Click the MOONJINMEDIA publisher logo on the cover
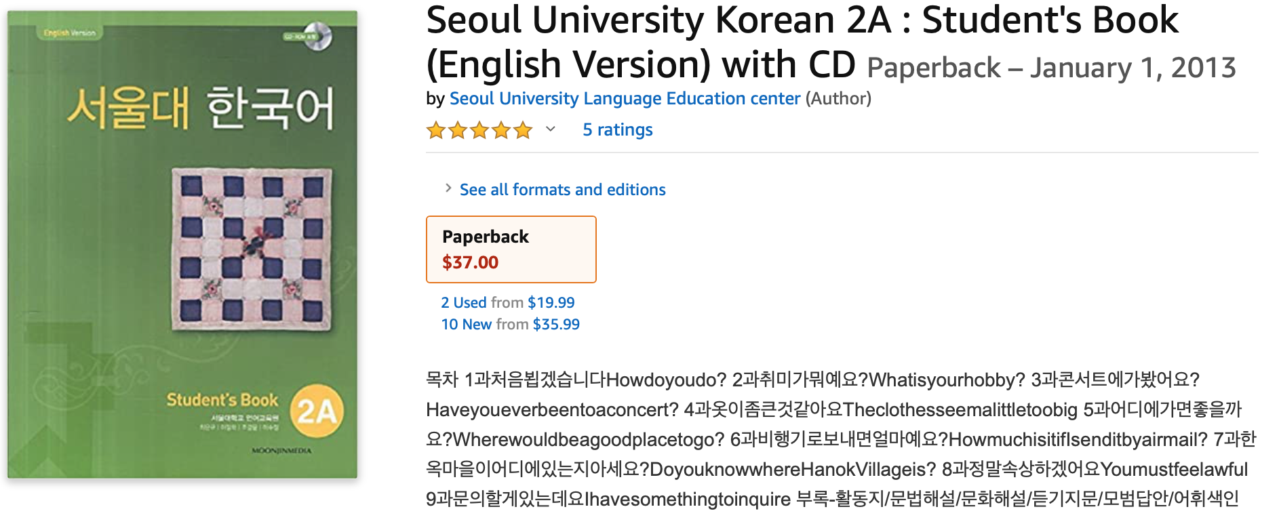The height and width of the screenshot is (526, 1279). pyautogui.click(x=281, y=451)
